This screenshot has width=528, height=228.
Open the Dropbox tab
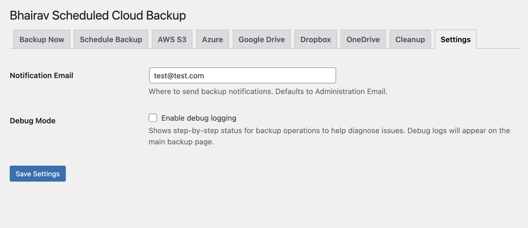pos(315,39)
